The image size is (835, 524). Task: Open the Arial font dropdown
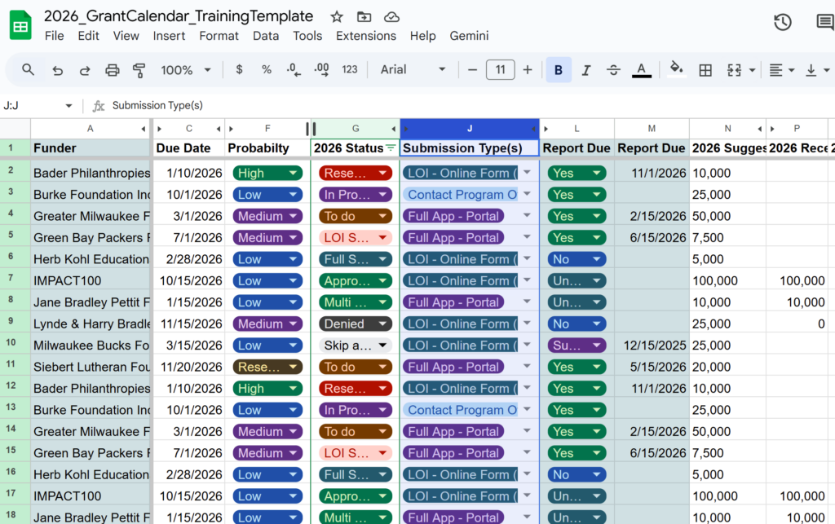413,70
